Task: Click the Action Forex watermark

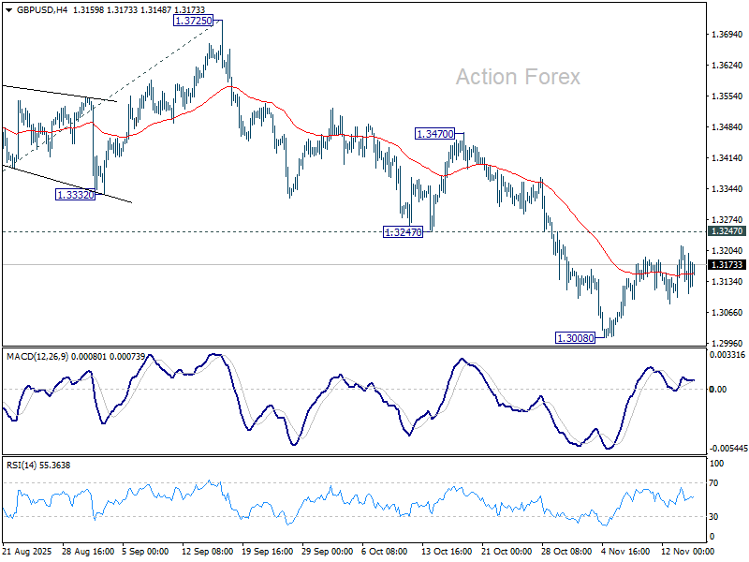Action: click(521, 79)
